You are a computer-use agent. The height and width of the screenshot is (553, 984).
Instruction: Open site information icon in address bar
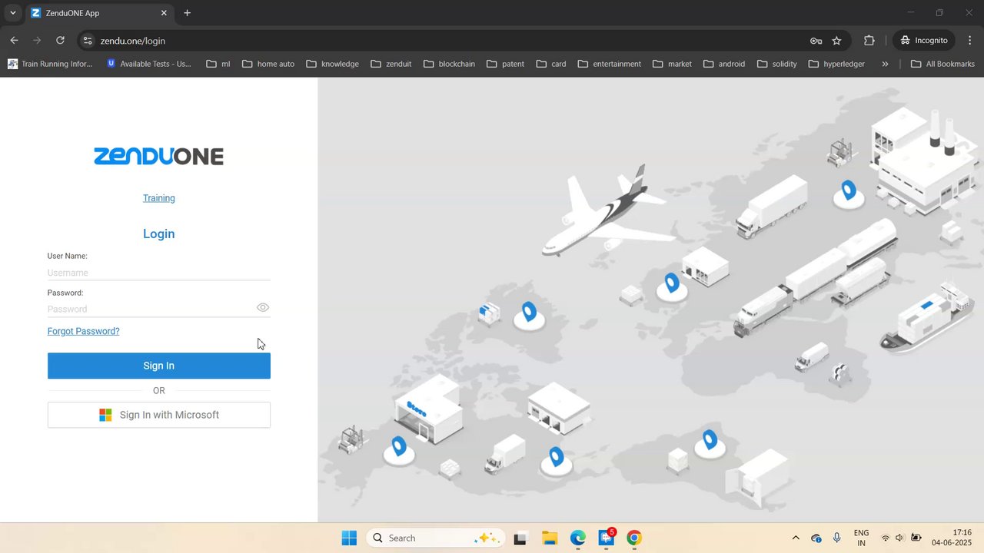[88, 41]
